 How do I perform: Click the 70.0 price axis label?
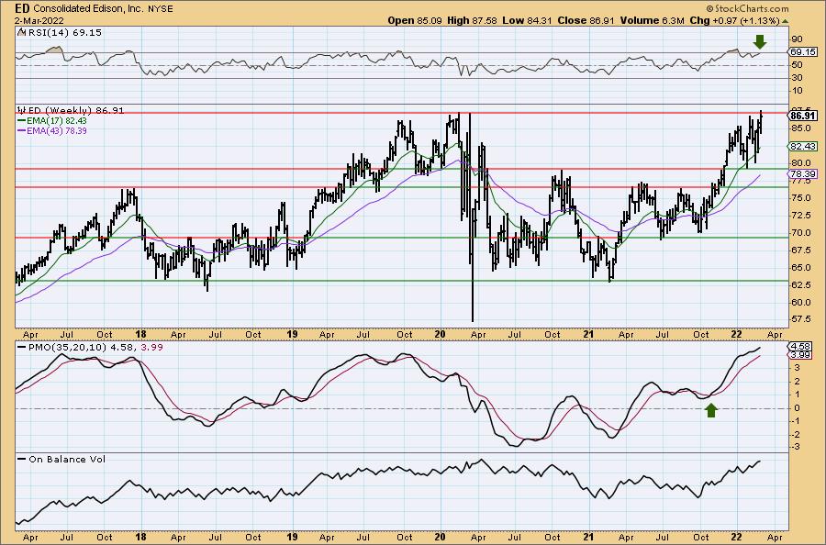coord(802,233)
